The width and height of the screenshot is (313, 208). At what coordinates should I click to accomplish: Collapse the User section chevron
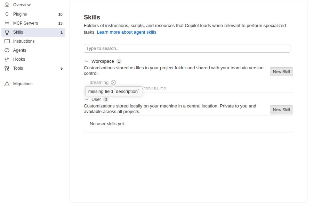(x=87, y=99)
